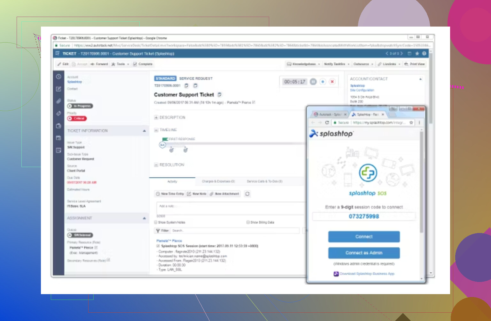Click the edit icon beside Secondary Resources

point(108,260)
